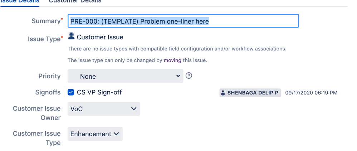Viewport: 357px width, 151px height.
Task: Click the CS VP Sign-off label text
Action: (x=99, y=92)
